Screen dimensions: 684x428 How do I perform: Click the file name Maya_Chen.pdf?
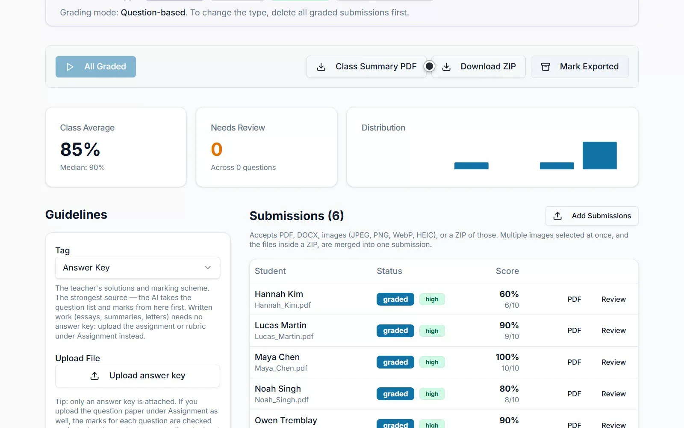coord(281,368)
